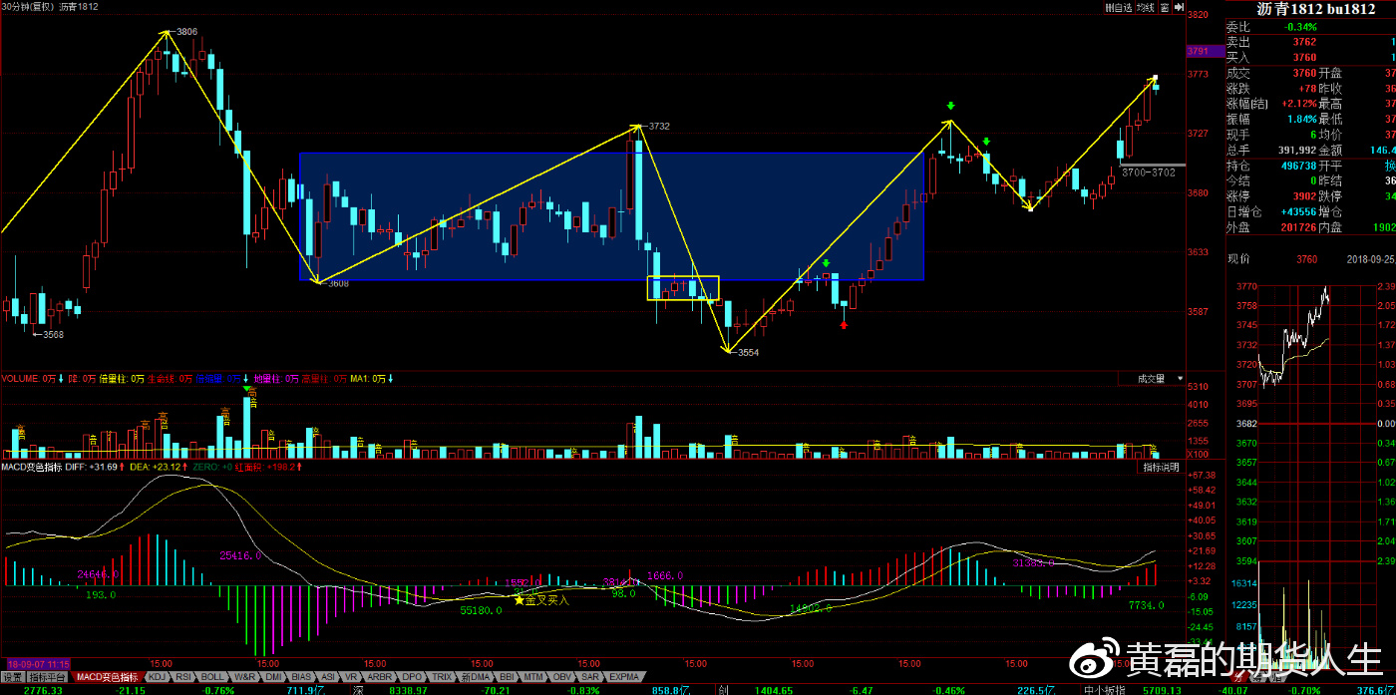The height and width of the screenshot is (695, 1396).
Task: Click the 3806 peak price label
Action: click(186, 32)
